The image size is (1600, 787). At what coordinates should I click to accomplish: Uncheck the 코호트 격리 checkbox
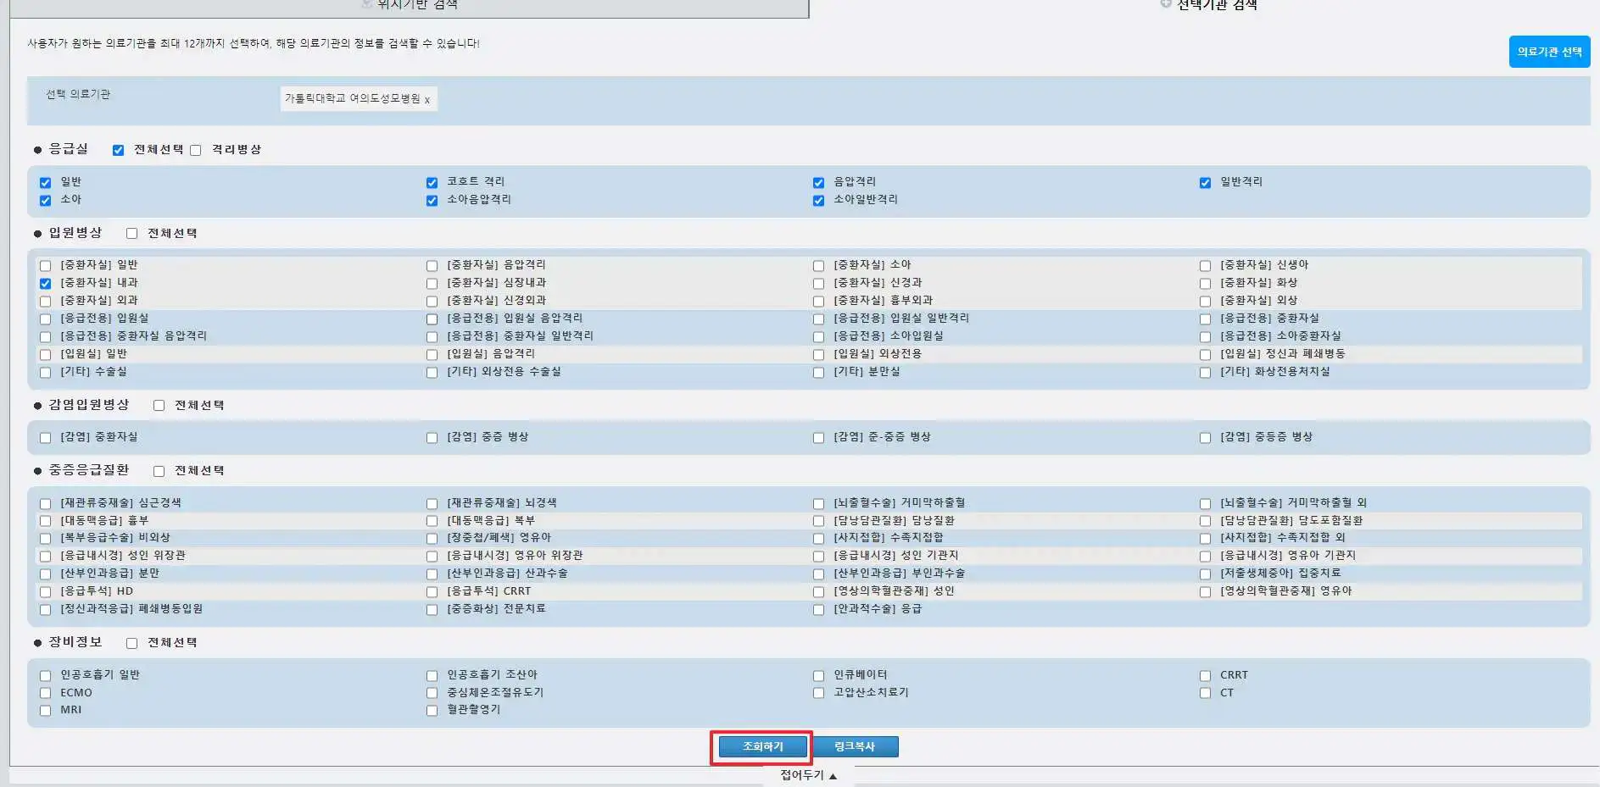432,182
